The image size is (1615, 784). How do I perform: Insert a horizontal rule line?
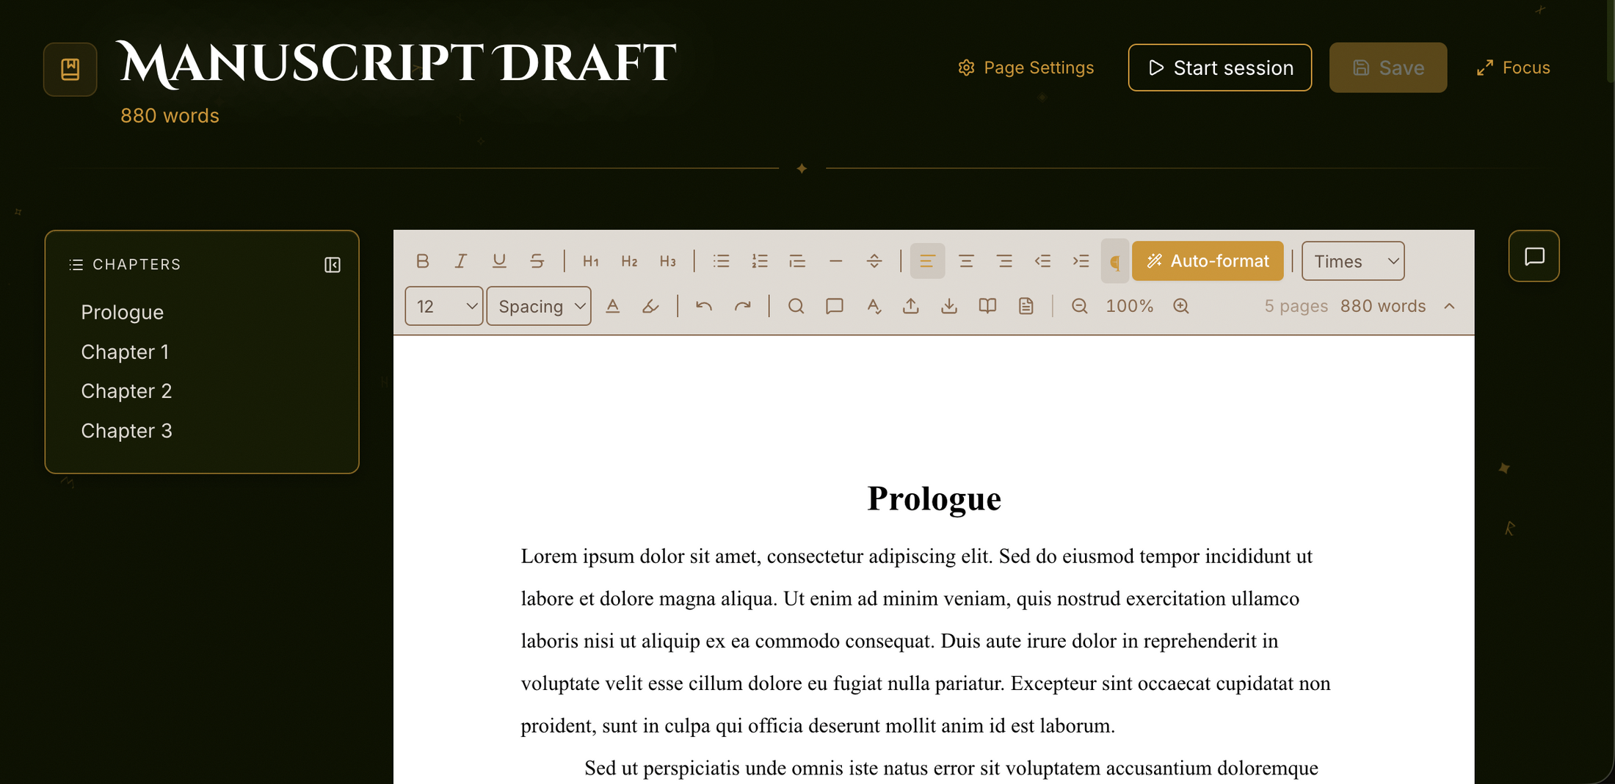(835, 261)
